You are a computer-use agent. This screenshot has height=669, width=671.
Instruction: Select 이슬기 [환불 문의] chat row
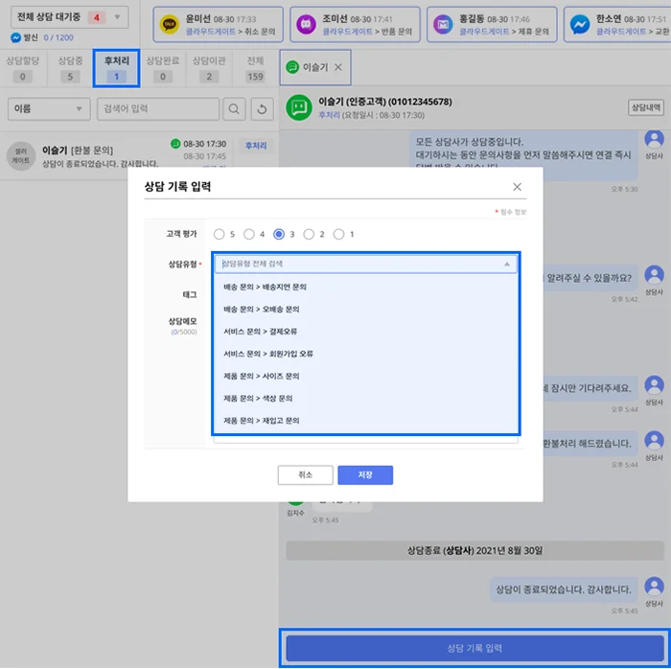tap(139, 155)
